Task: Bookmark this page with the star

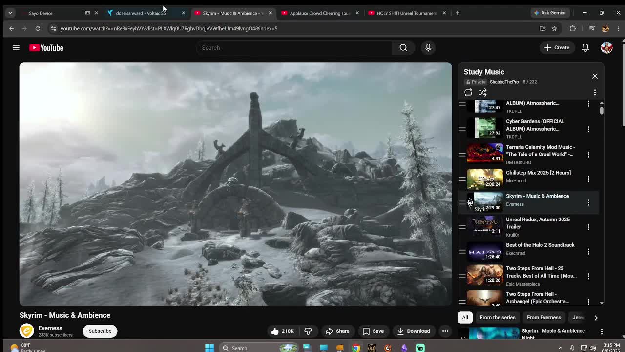Action: click(x=554, y=28)
